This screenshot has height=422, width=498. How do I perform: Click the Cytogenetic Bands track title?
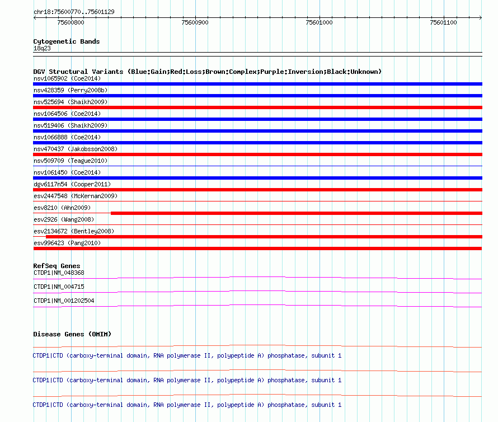[67, 41]
